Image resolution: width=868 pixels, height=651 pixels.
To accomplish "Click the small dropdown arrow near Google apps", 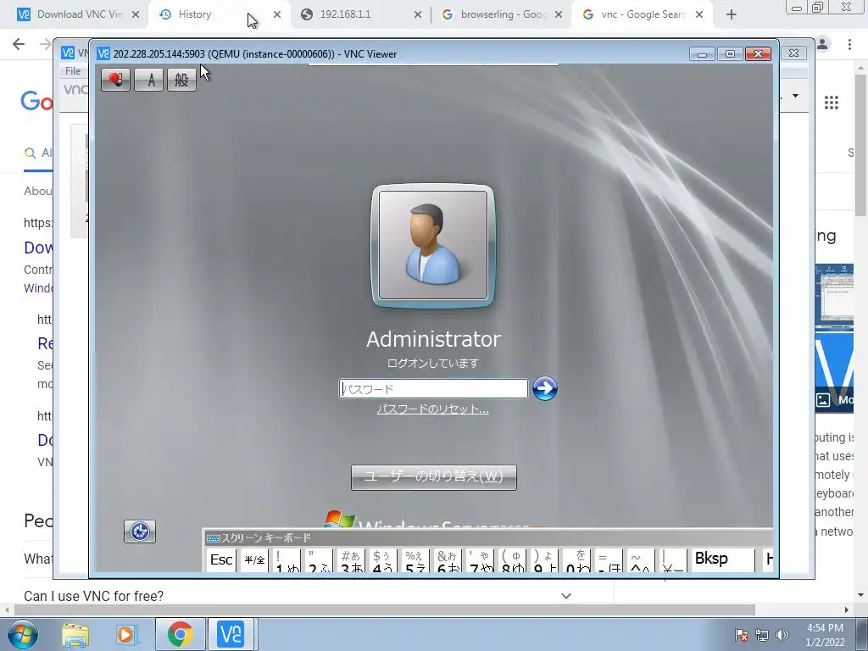I will (x=795, y=96).
